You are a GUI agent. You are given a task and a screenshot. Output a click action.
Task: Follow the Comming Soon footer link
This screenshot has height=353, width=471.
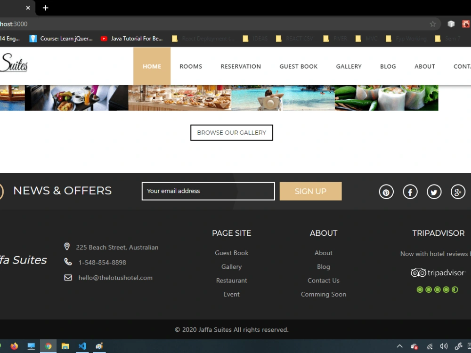(x=324, y=294)
